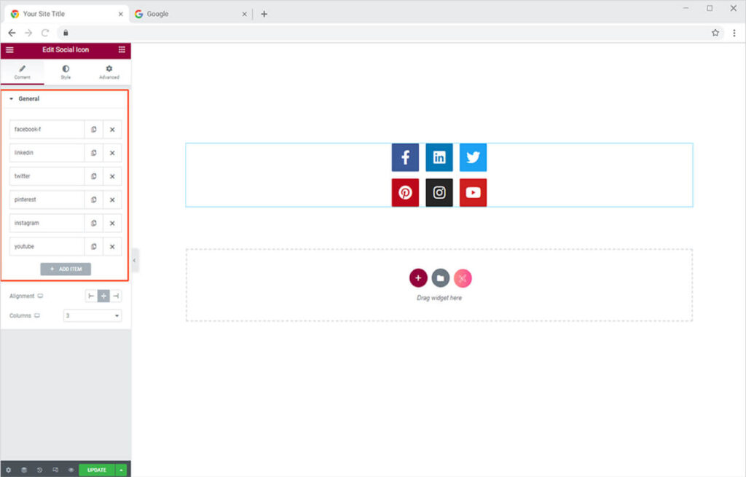Set alignment to left
The height and width of the screenshot is (477, 746).
(91, 296)
